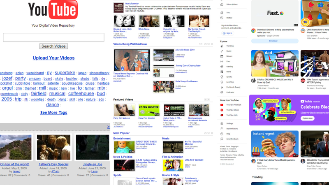Screen dimensions: 329x185
Task: Move the Most Popular module up
Action: (x=205, y=133)
